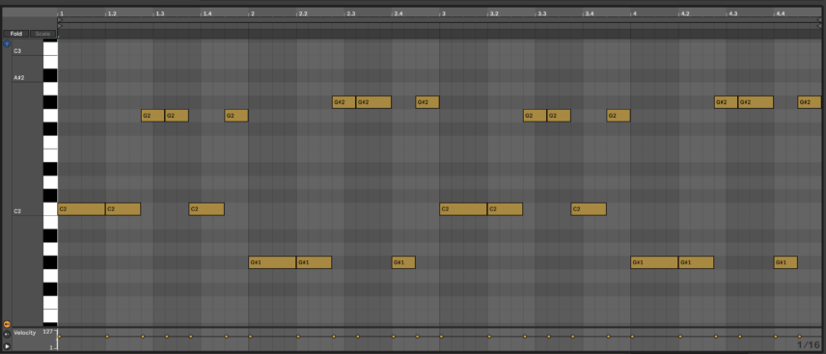The height and width of the screenshot is (354, 826).
Task: Select the long G#1 note starting at bar 4
Action: tap(654, 262)
